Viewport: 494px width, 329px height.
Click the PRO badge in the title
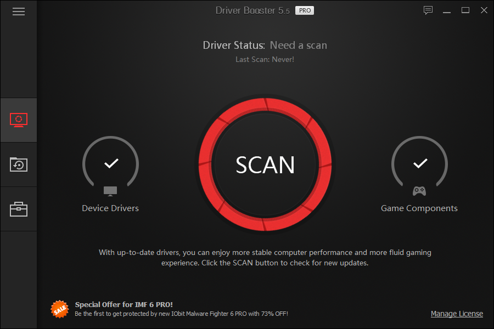click(305, 10)
